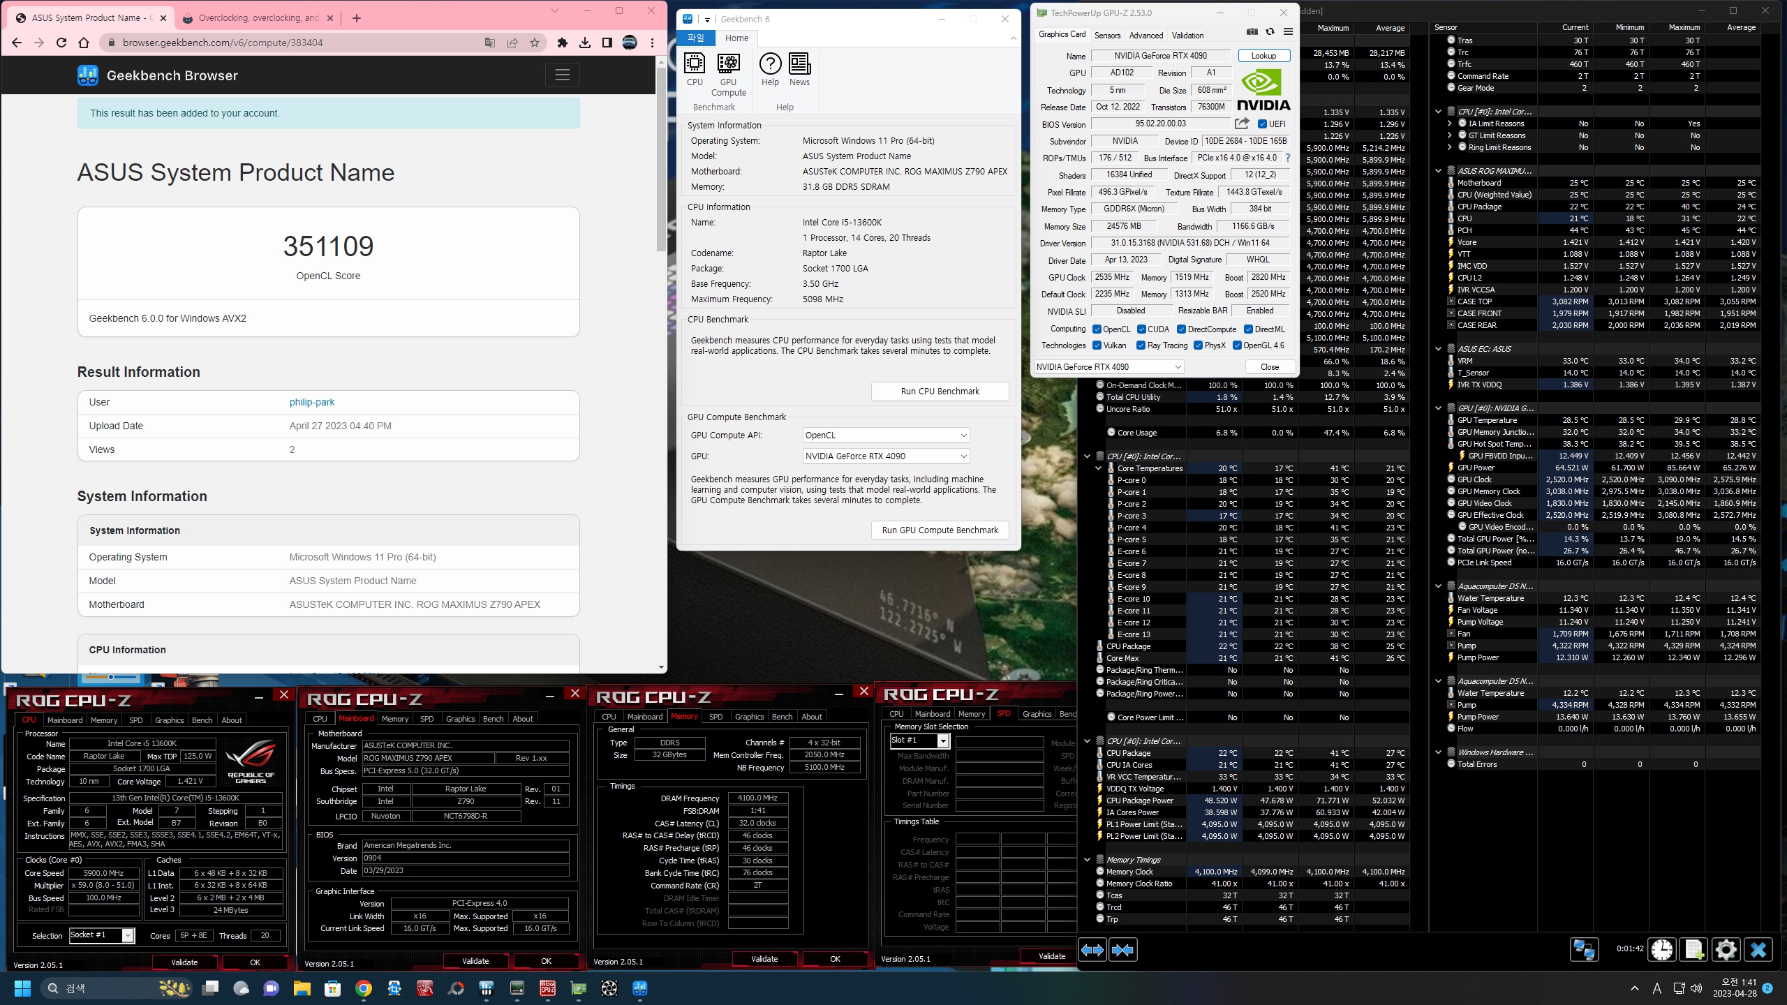Bookmark page with the browser star icon
The width and height of the screenshot is (1787, 1005).
point(535,43)
